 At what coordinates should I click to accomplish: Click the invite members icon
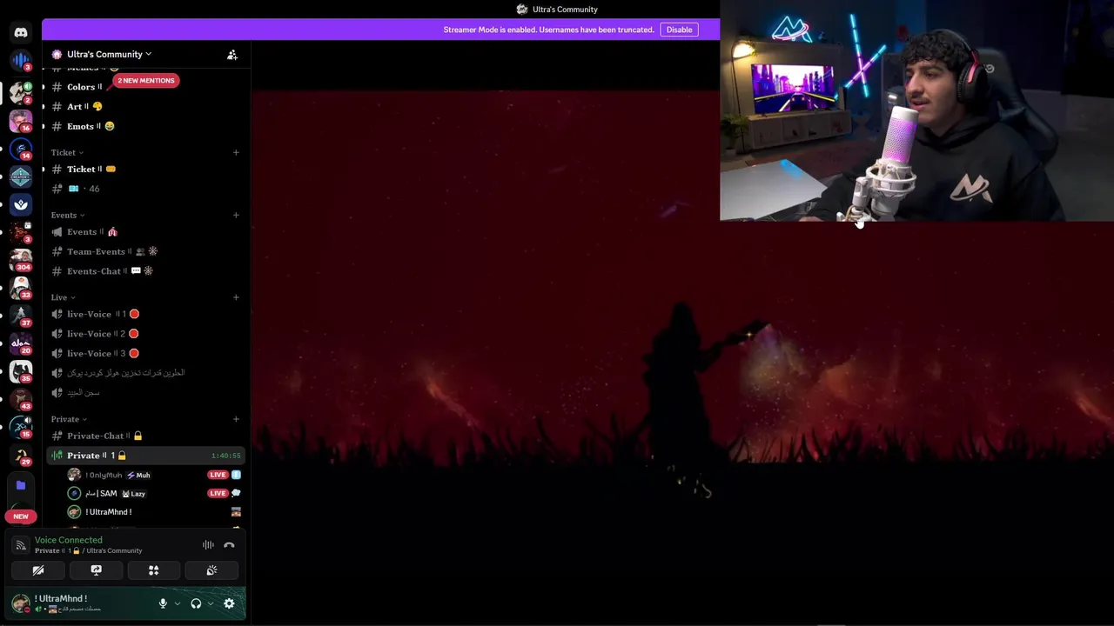[232, 55]
